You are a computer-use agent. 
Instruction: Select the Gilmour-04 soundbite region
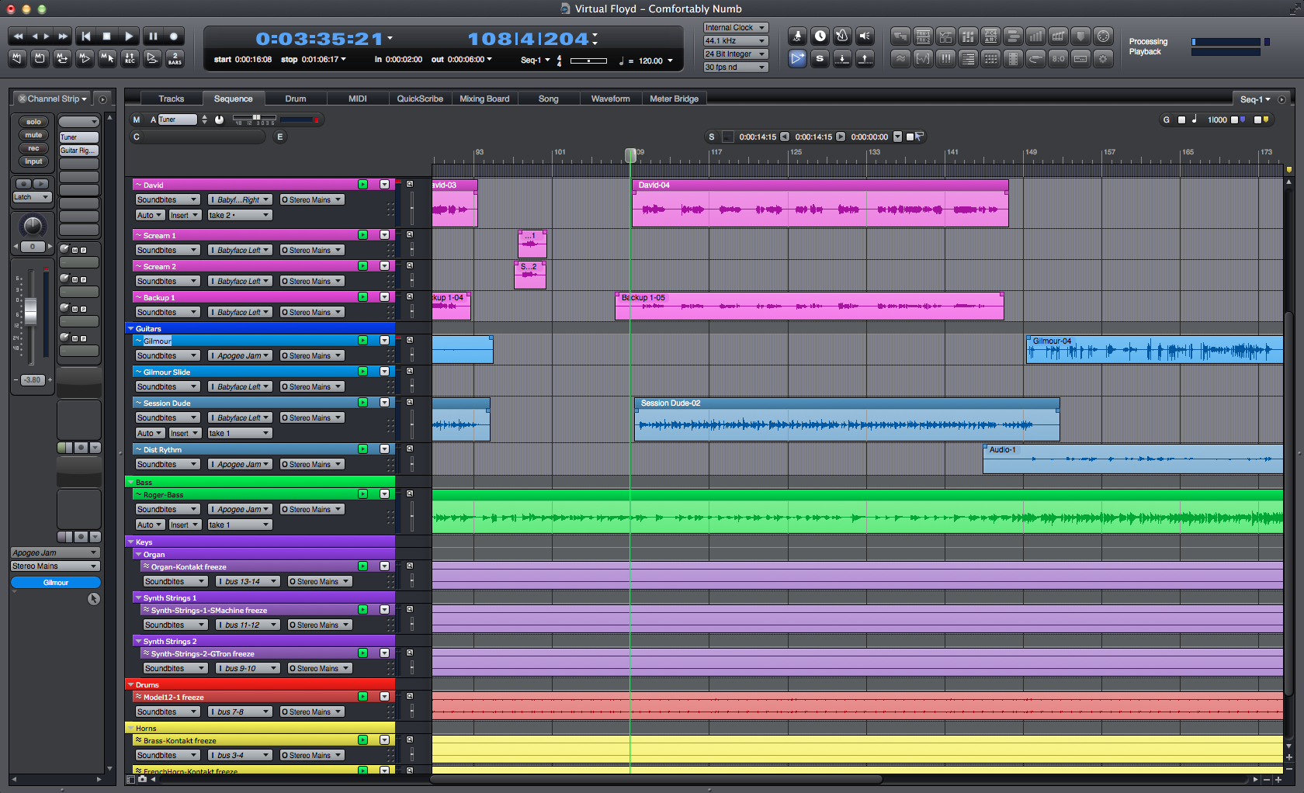coord(1154,350)
